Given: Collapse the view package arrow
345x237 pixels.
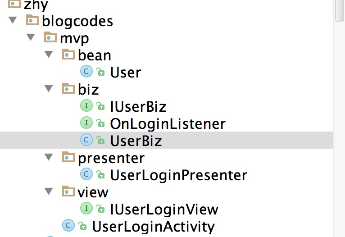Looking at the screenshot, I should coord(49,191).
